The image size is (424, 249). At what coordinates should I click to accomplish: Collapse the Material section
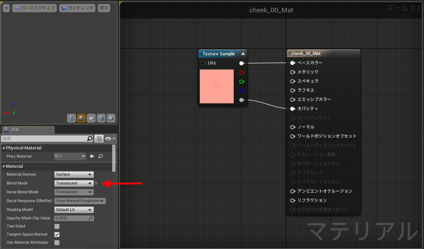(3, 166)
